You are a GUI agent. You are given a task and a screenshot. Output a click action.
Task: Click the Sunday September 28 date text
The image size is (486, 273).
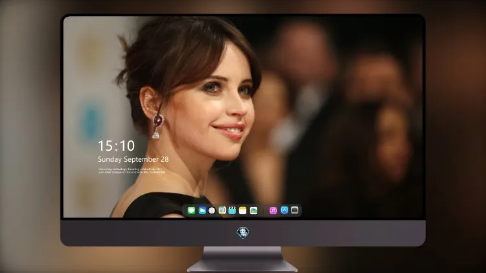(133, 159)
